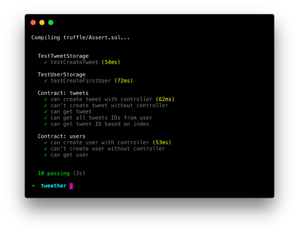Viewport: 299px width, 233px height.
Task: Click the "Compiling truffle/Assert.sol..." line
Action: point(80,38)
